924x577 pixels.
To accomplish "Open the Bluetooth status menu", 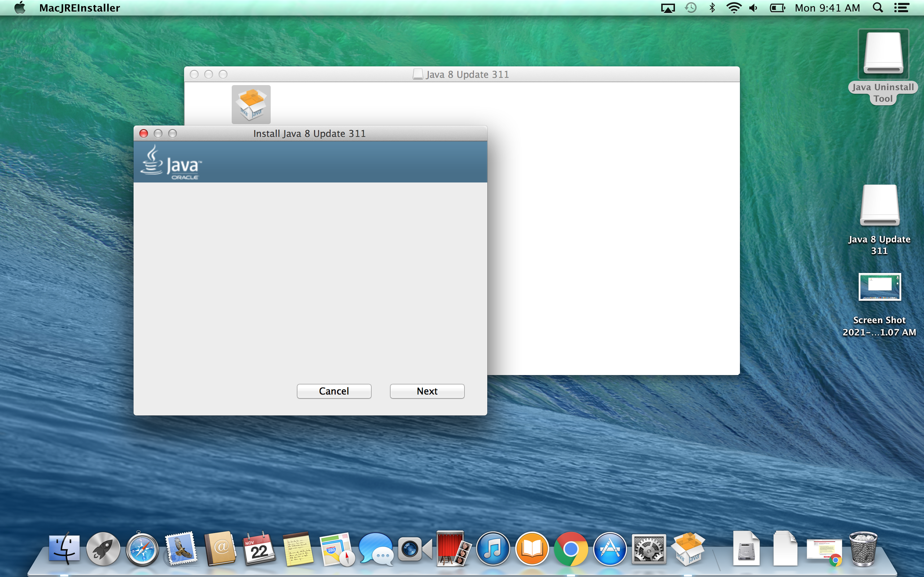I will (x=712, y=8).
